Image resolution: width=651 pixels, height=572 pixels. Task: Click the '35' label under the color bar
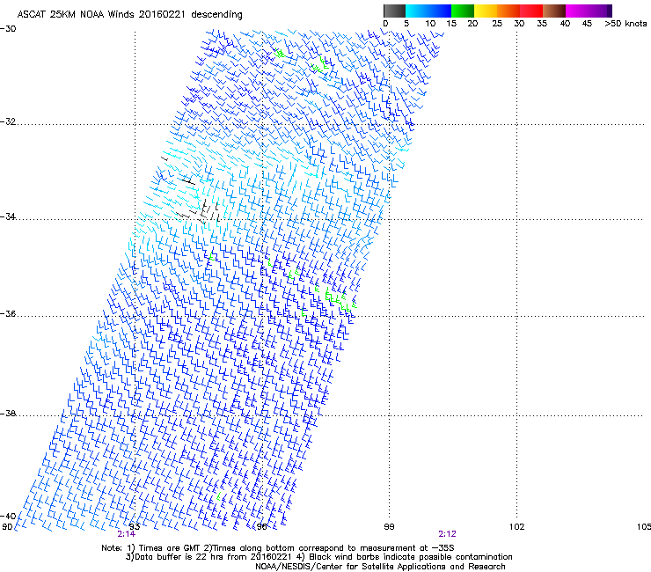[542, 24]
